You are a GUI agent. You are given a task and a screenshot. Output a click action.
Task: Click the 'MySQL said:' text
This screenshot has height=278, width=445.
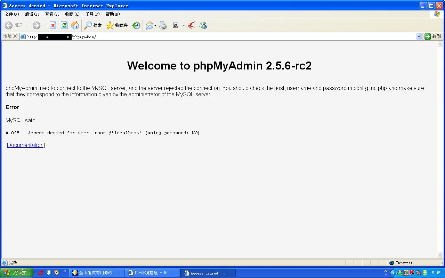click(x=21, y=120)
